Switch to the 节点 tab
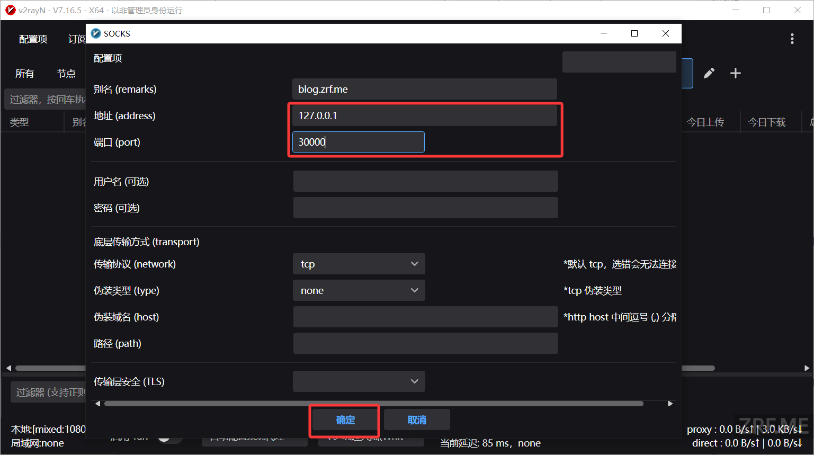 pos(66,74)
